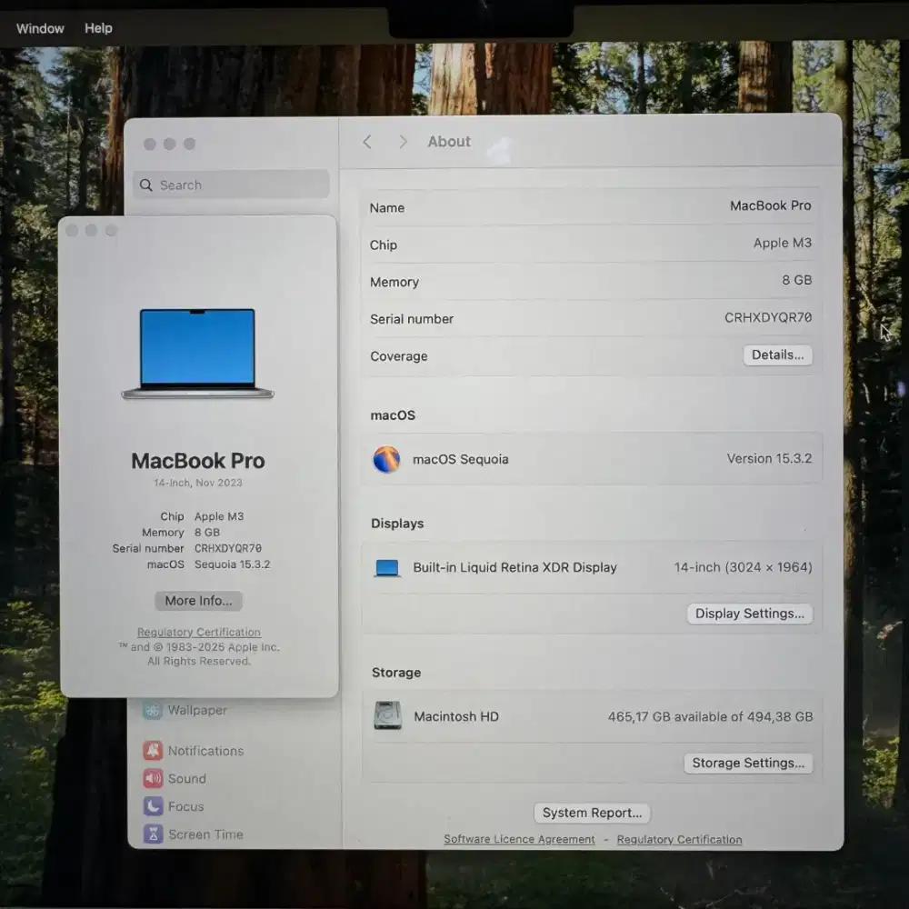This screenshot has width=909, height=909.
Task: Open Screen Time via its hourglass icon
Action: [151, 834]
